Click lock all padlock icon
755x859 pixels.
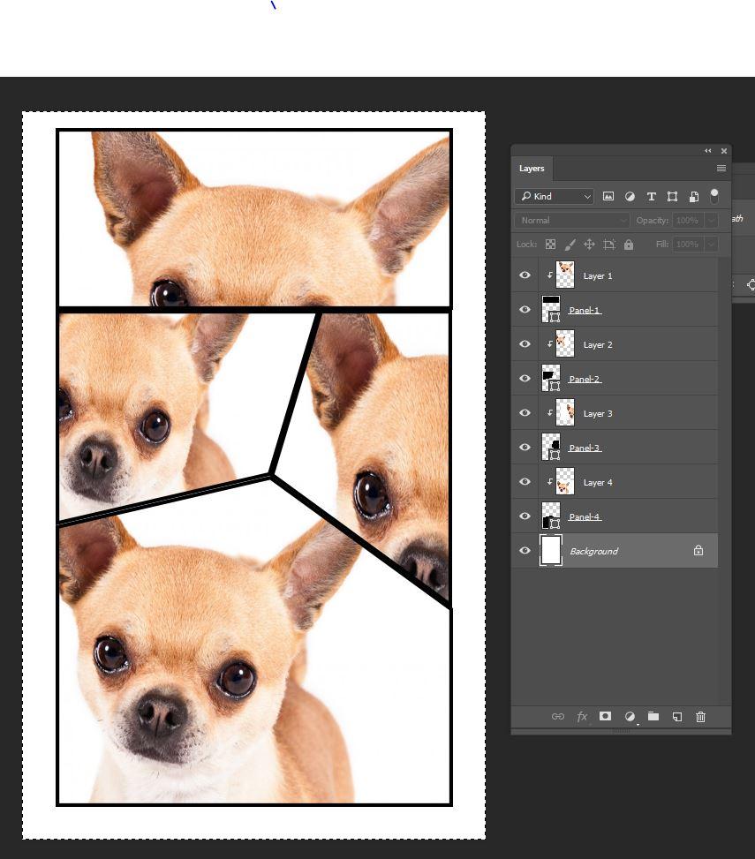(x=629, y=245)
